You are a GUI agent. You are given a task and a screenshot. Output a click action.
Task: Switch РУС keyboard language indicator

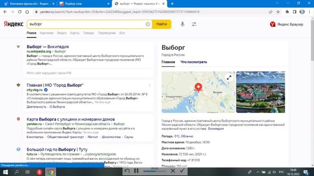point(281,172)
